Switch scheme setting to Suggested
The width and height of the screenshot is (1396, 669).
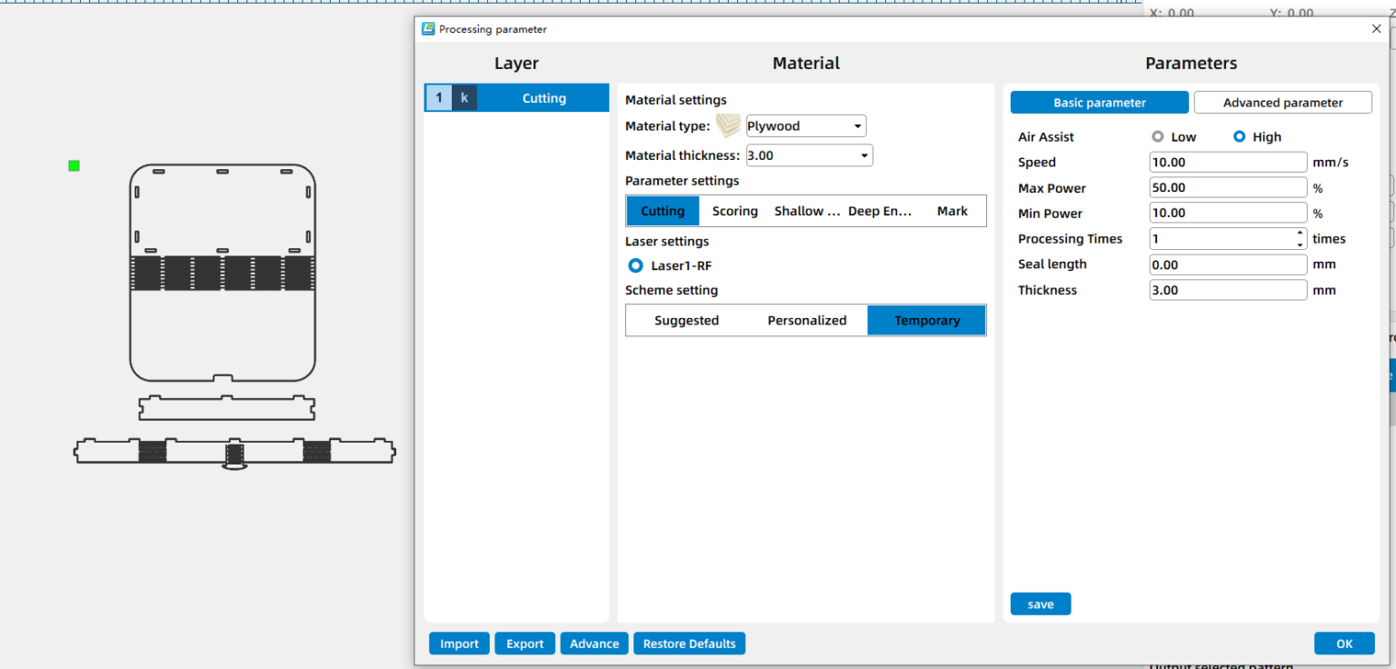686,321
